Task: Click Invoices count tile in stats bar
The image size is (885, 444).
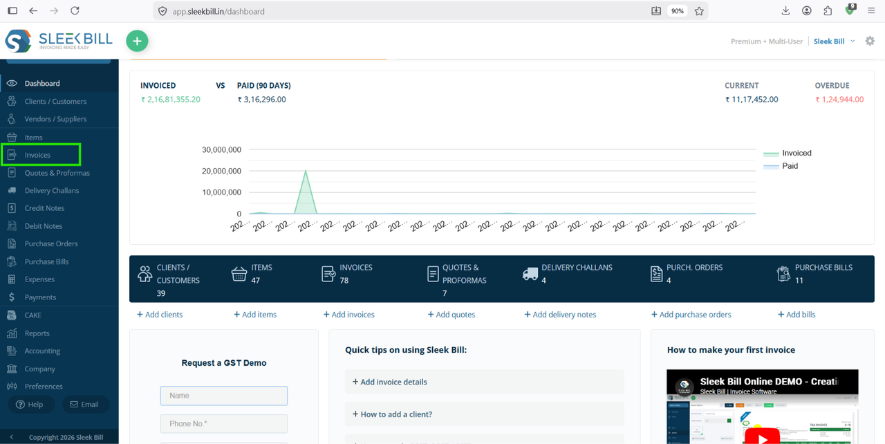Action: [347, 274]
